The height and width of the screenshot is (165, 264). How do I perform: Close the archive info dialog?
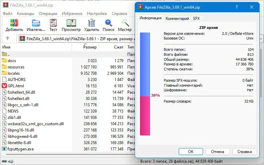(252, 7)
